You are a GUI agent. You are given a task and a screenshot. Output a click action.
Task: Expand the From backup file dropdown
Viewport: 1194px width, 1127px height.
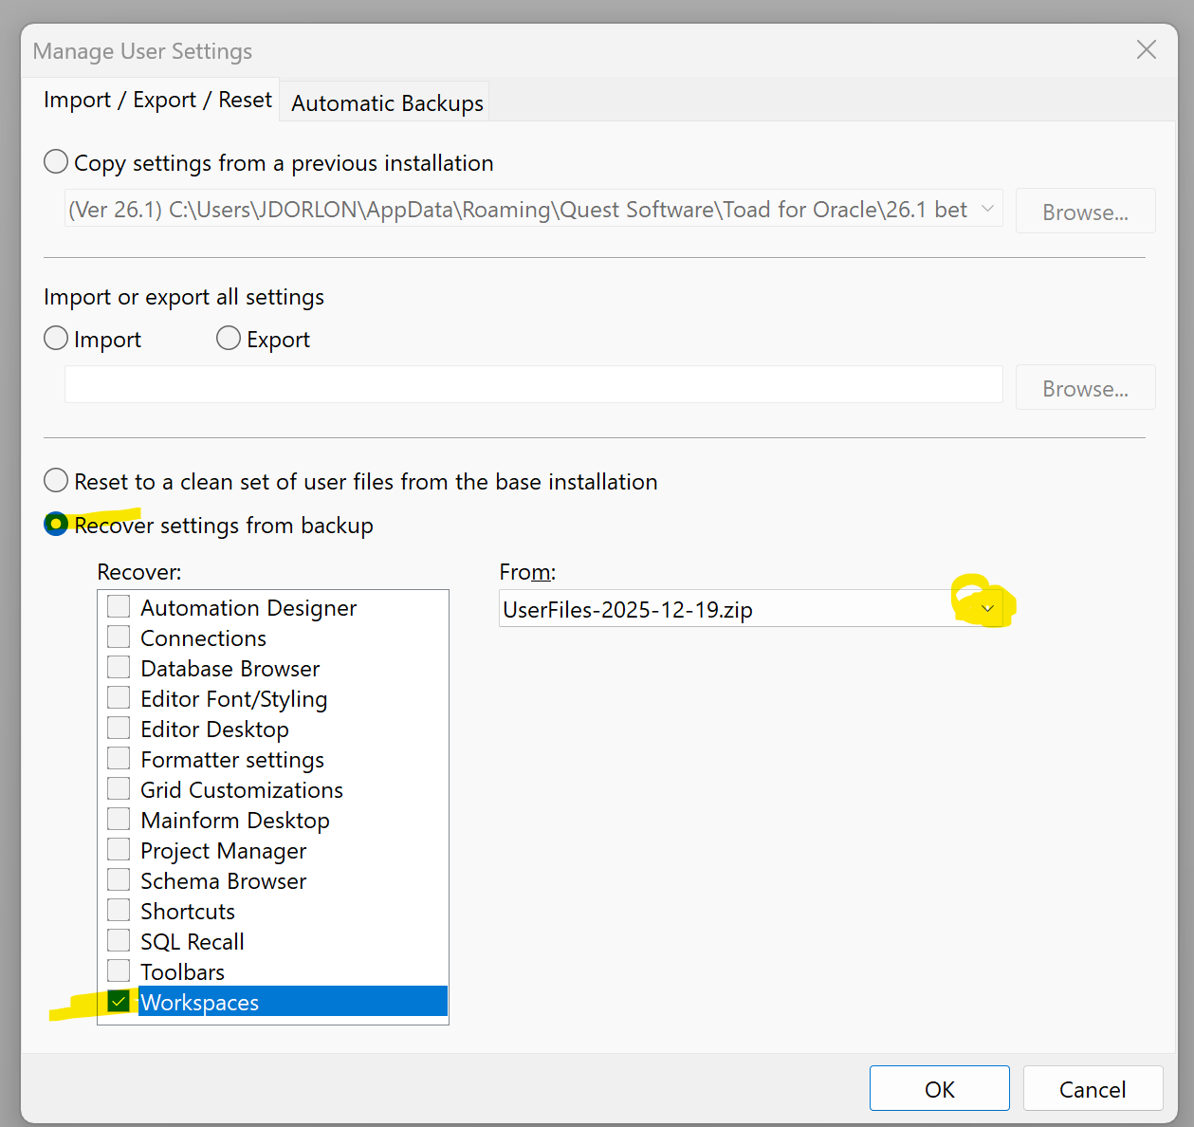987,609
